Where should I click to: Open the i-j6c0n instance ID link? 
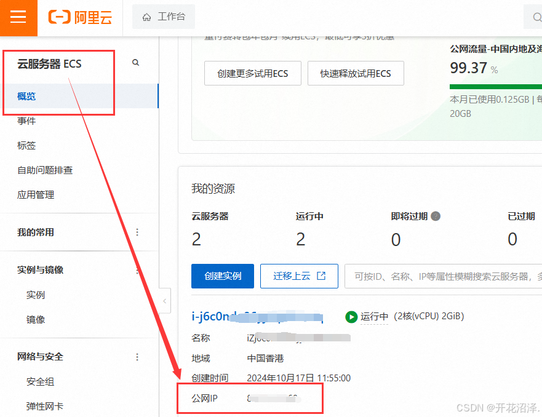pos(257,317)
